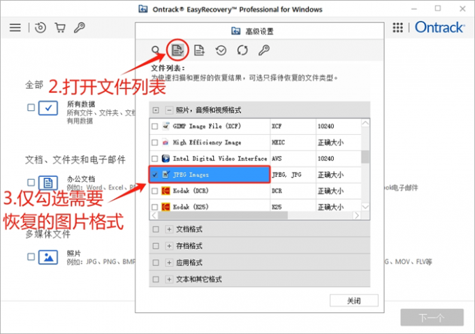Screen dimensions: 475x334
Task: Check the 文本和其它格式 category checkbox
Action: click(x=156, y=279)
